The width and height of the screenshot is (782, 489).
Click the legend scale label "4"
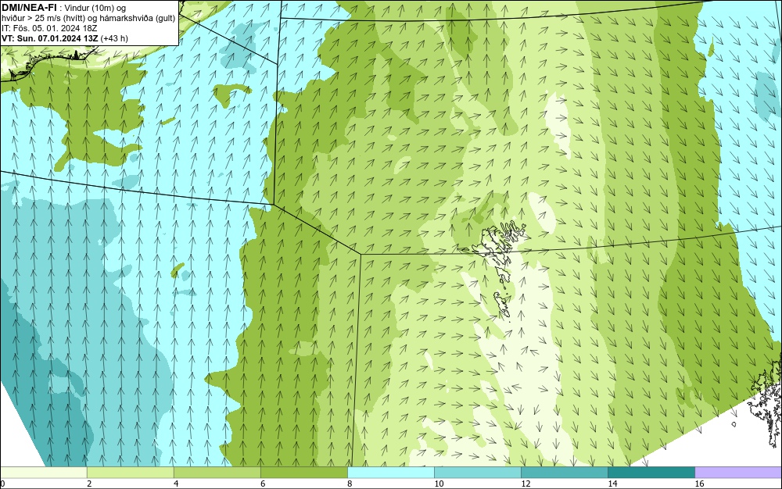(176, 484)
